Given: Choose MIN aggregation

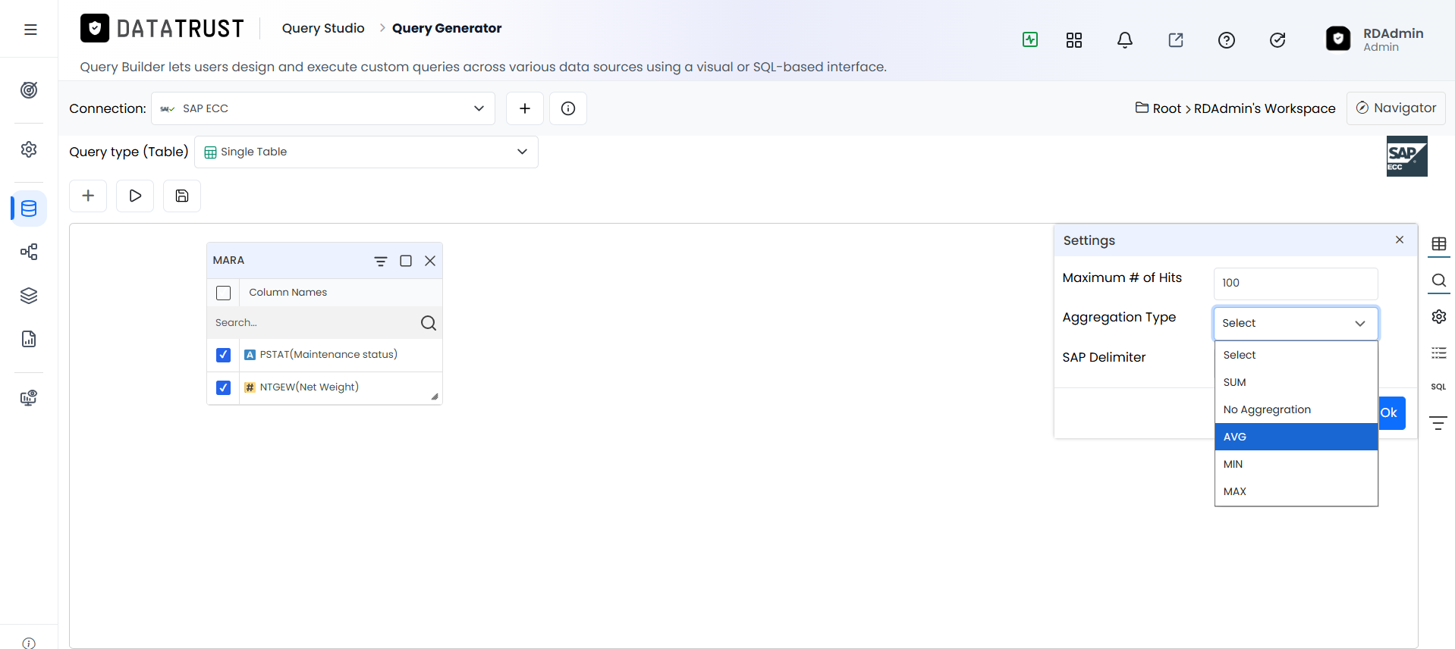Looking at the screenshot, I should point(1296,464).
